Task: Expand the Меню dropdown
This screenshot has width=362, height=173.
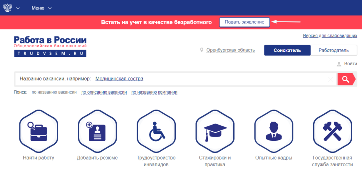Action: tap(41, 8)
